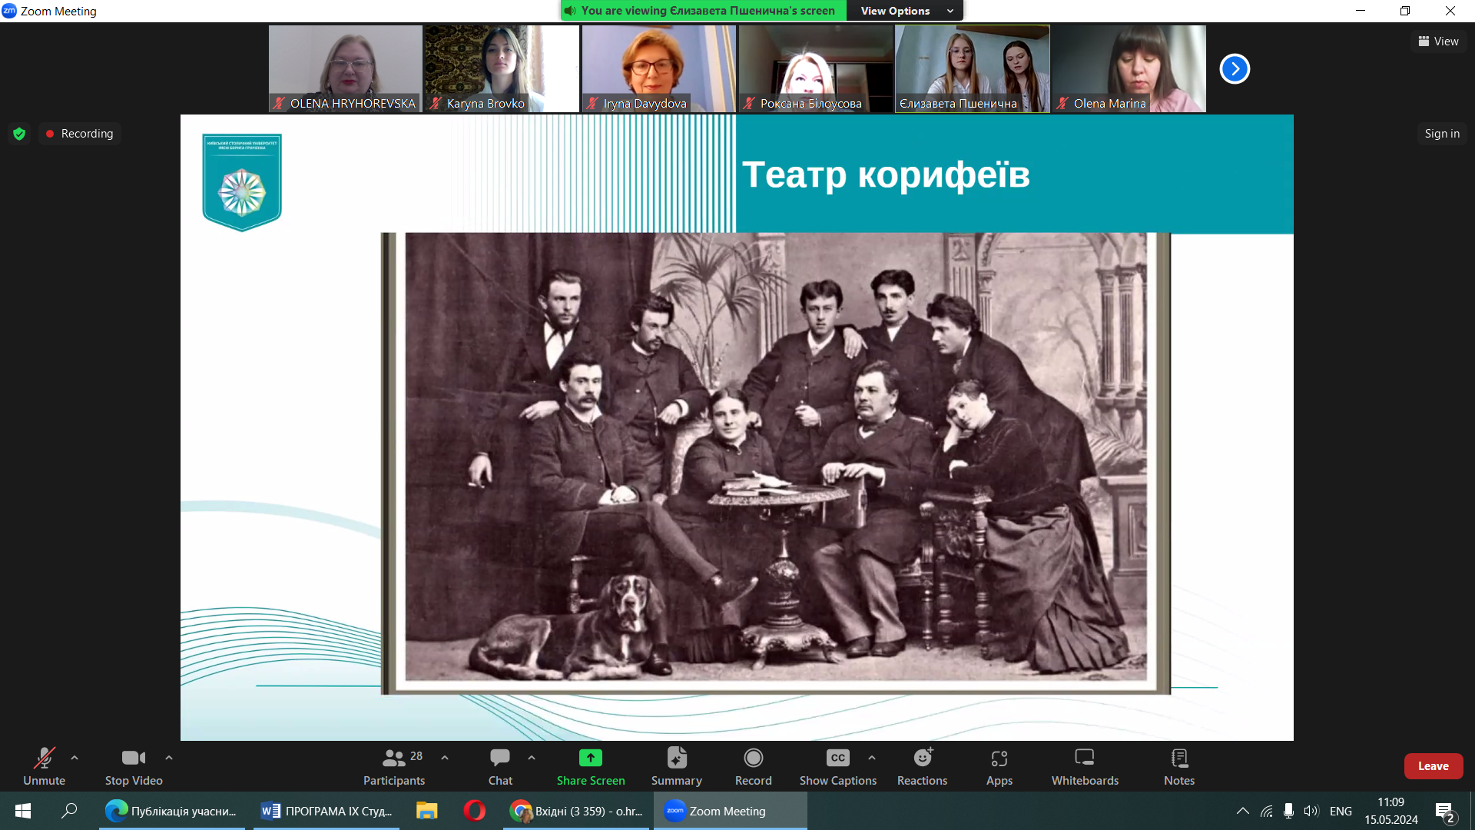The width and height of the screenshot is (1475, 830).
Task: Click the red Leave button
Action: (x=1433, y=766)
